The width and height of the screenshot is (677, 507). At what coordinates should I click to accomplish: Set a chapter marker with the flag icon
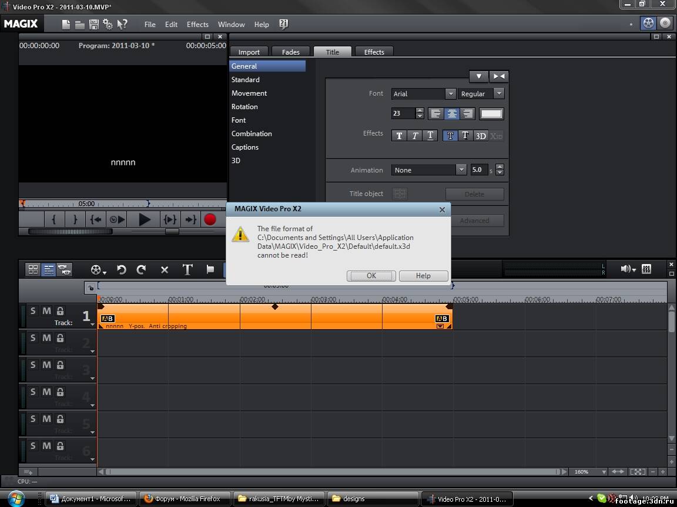pos(210,269)
